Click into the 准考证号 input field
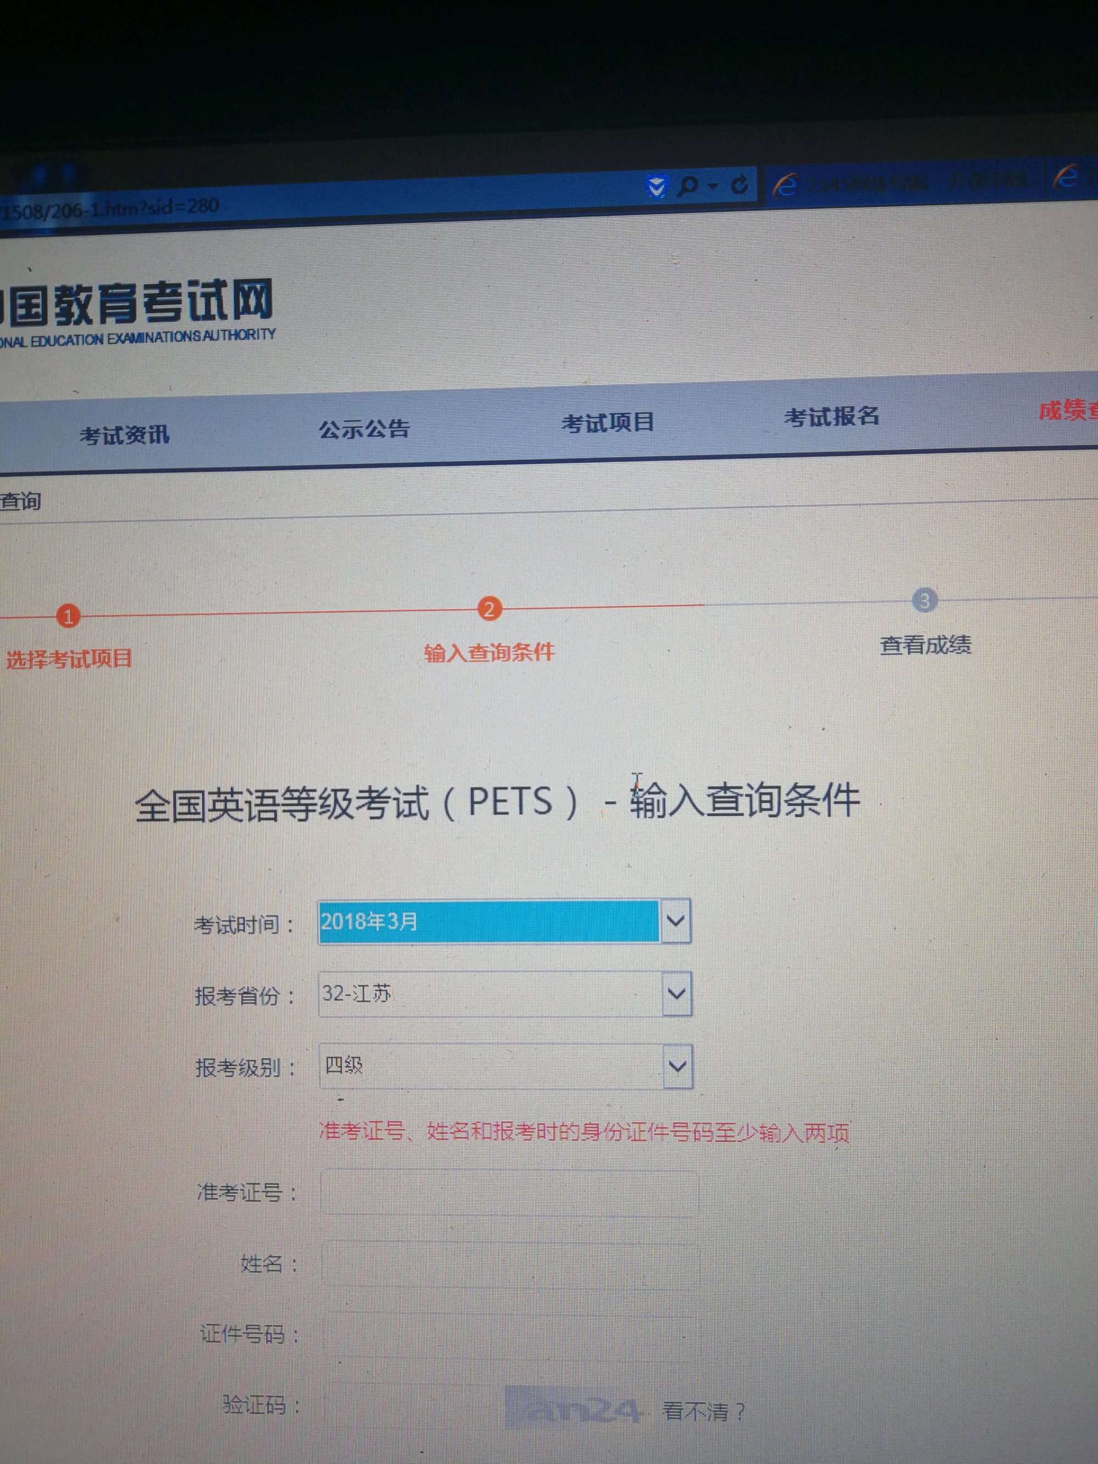 (x=508, y=1193)
